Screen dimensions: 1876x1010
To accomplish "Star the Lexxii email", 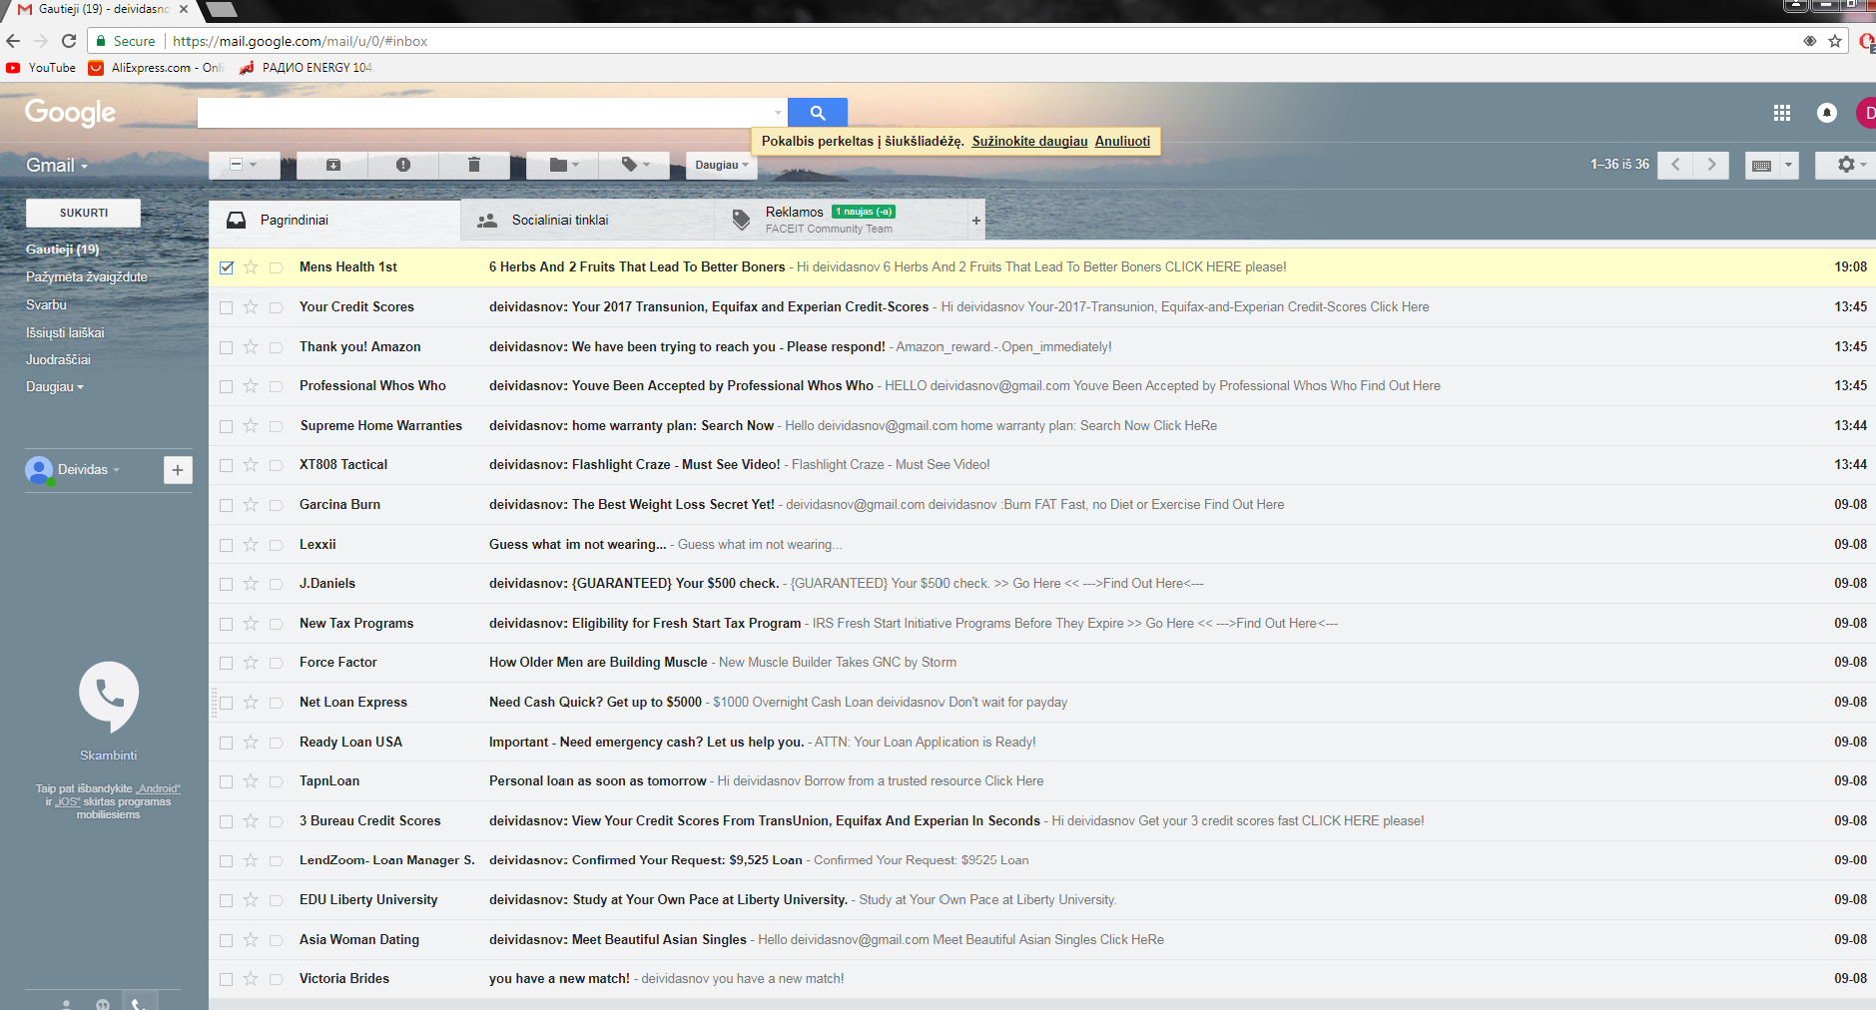I will 251,544.
